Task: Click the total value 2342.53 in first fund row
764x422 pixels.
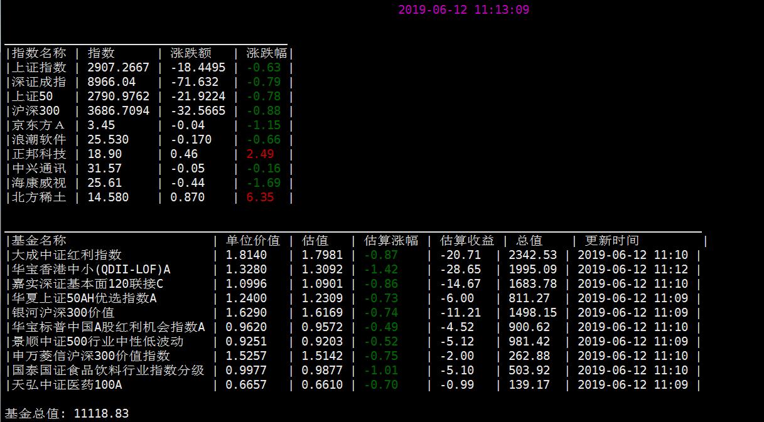Action: [x=532, y=255]
